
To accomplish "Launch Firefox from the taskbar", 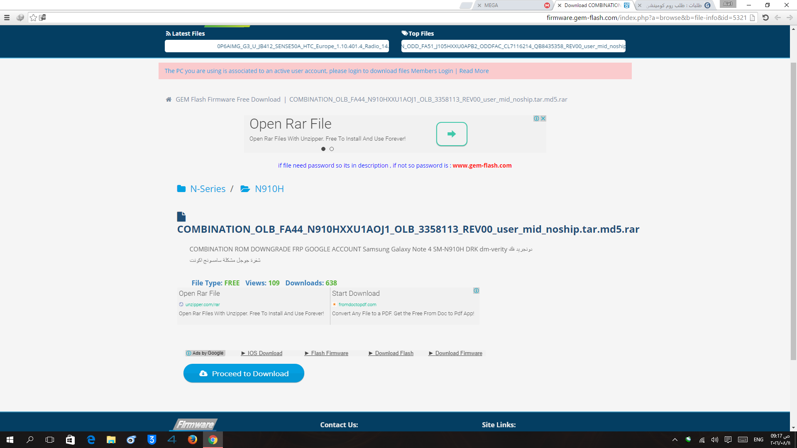I will (x=192, y=440).
